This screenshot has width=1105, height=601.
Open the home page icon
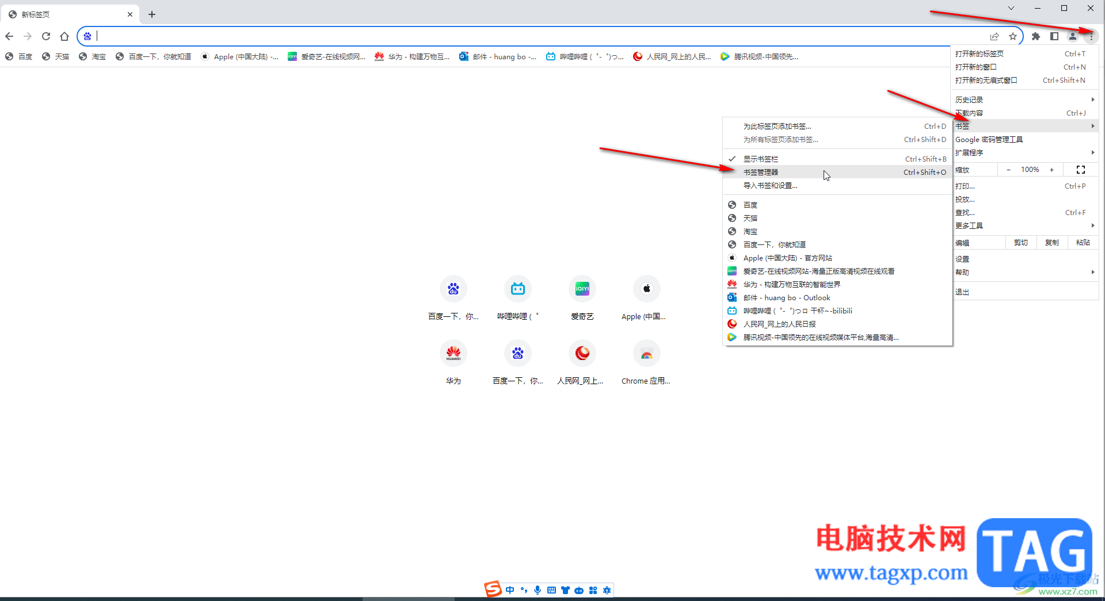pyautogui.click(x=64, y=36)
